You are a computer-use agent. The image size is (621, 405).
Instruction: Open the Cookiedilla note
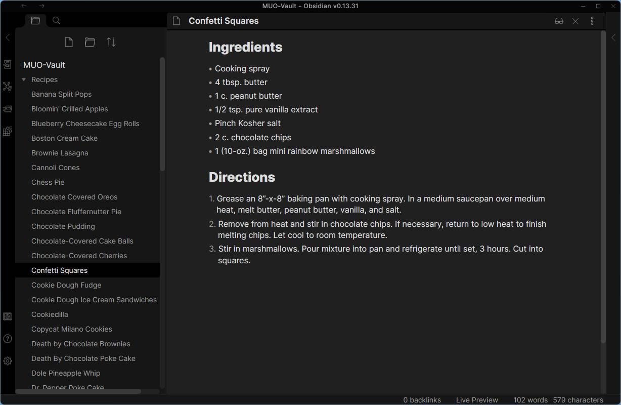(87, 314)
